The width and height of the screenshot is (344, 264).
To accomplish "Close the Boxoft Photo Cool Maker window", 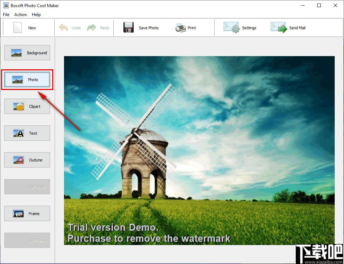I will (335, 5).
